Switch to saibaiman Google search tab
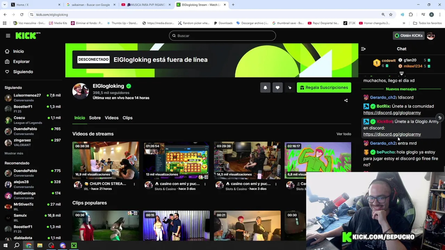Image resolution: width=445 pixels, height=250 pixels. [x=90, y=5]
